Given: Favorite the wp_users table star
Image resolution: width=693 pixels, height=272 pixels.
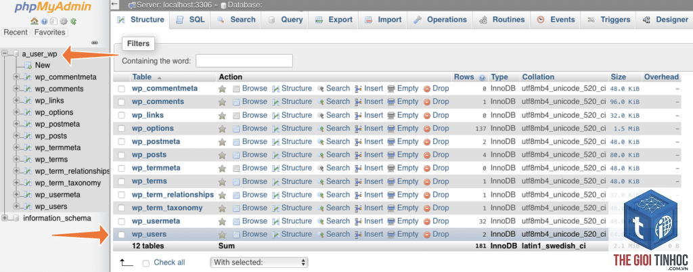Looking at the screenshot, I should pos(222,235).
